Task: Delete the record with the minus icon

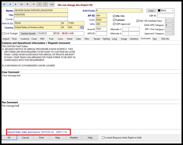Action: tap(34, 4)
